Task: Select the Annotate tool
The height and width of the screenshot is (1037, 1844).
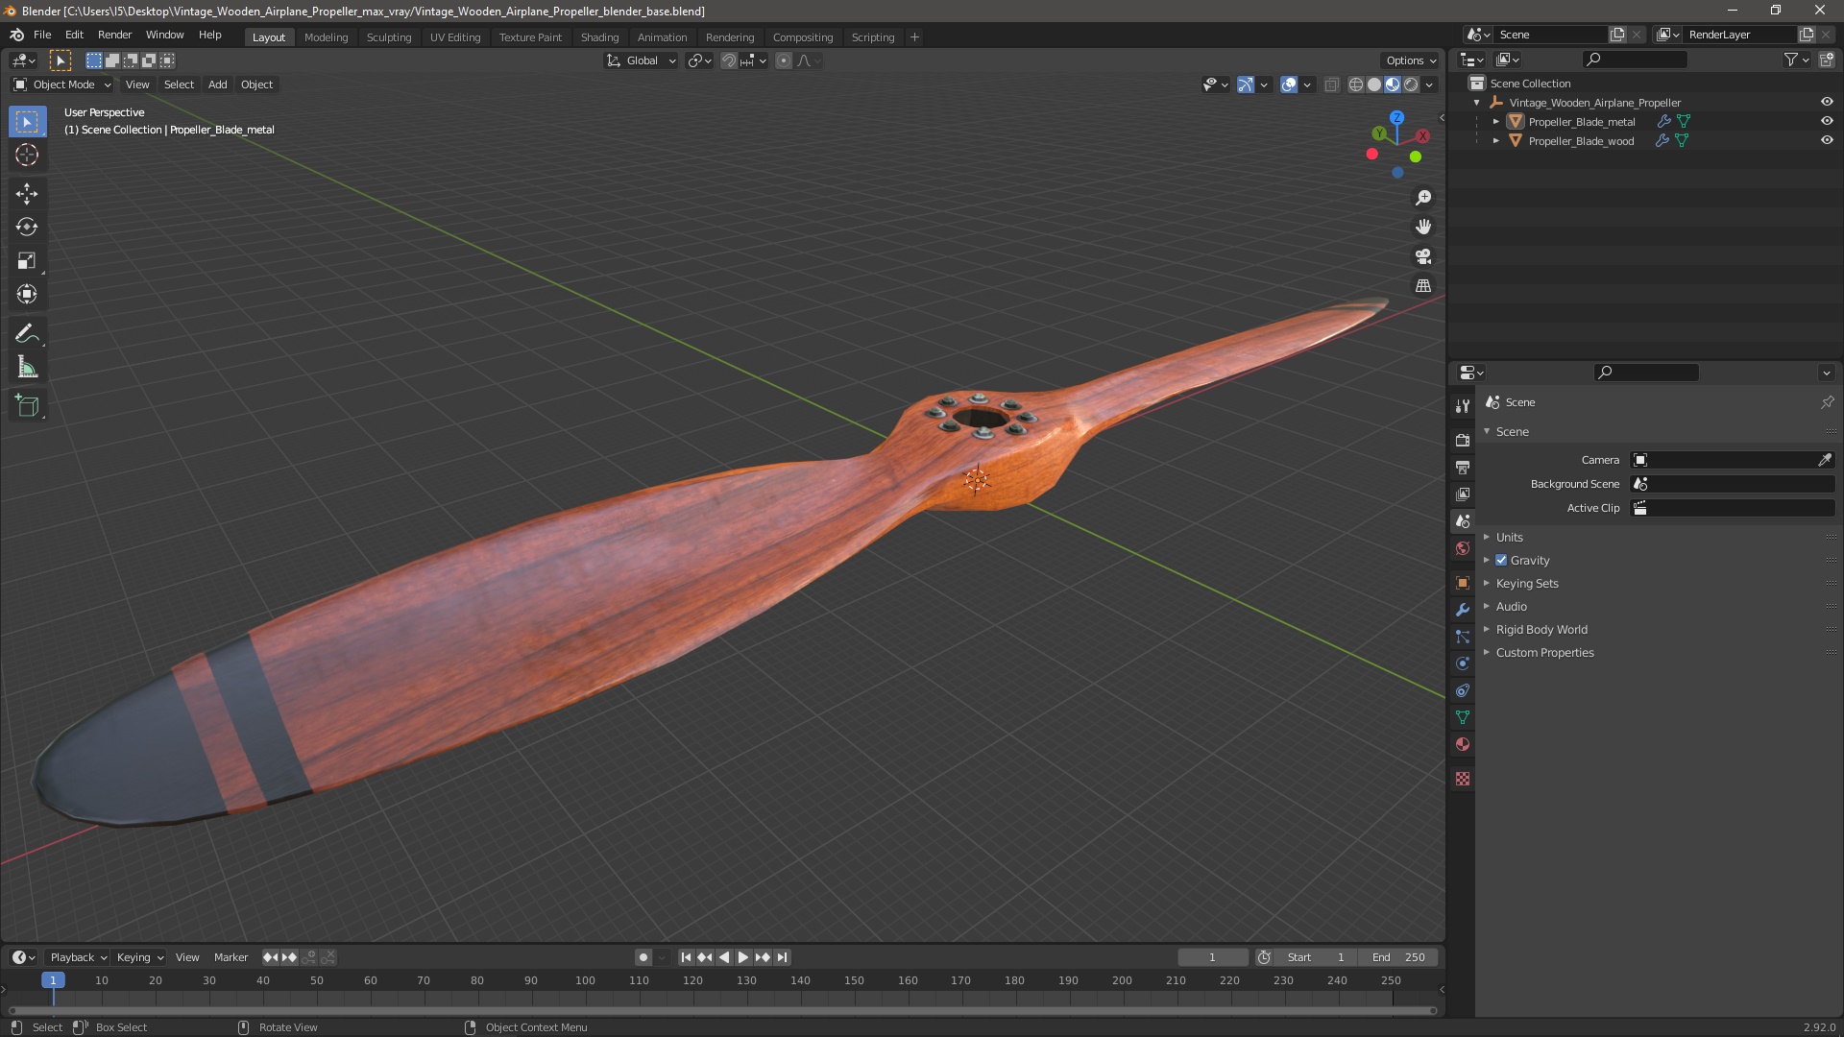Action: point(27,334)
